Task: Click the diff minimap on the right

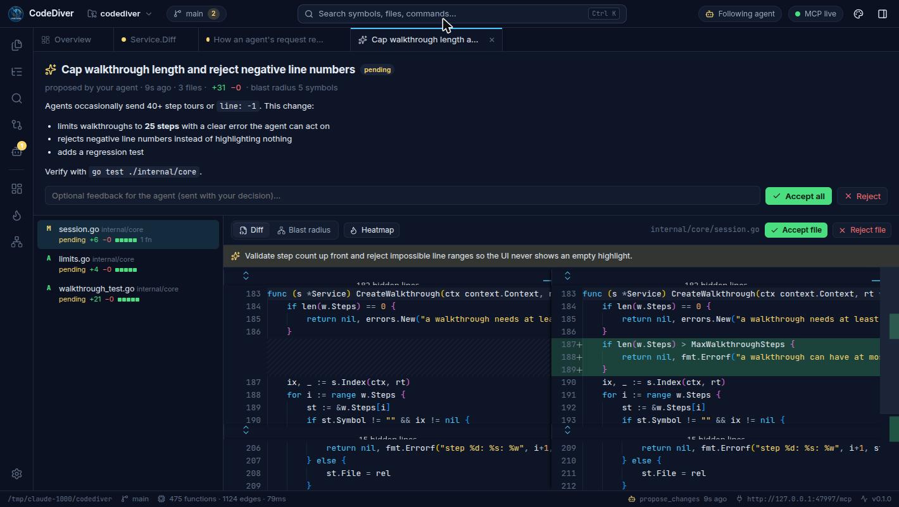Action: (890, 378)
